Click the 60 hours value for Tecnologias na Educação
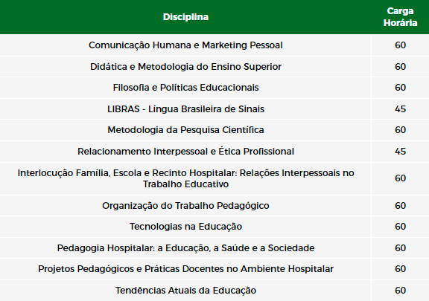 point(400,227)
